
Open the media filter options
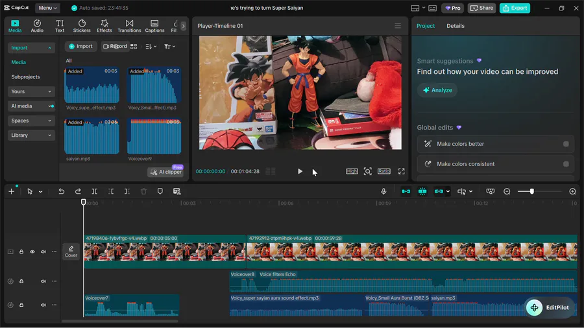169,47
